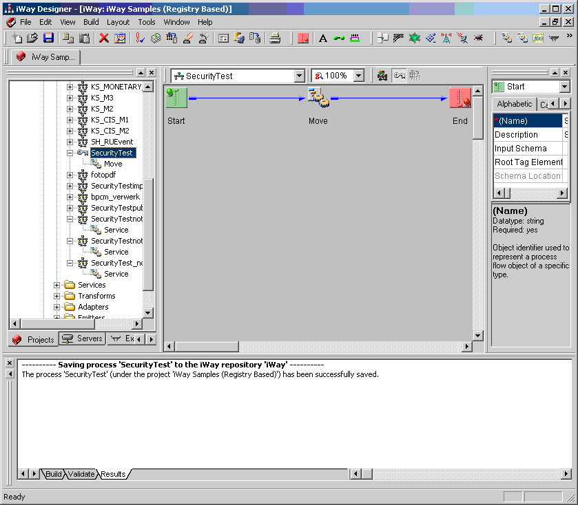Click the properties tab scroll-right arrow
Viewport: 578px width, 505px height.
point(565,104)
